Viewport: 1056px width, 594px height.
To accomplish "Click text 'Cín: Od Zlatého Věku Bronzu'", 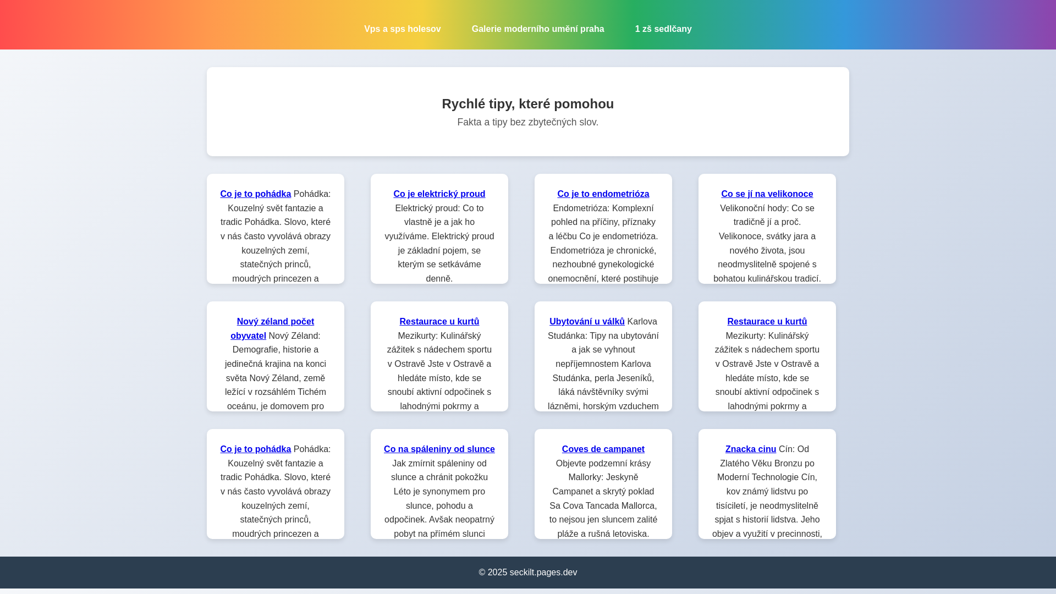I will [x=767, y=456].
